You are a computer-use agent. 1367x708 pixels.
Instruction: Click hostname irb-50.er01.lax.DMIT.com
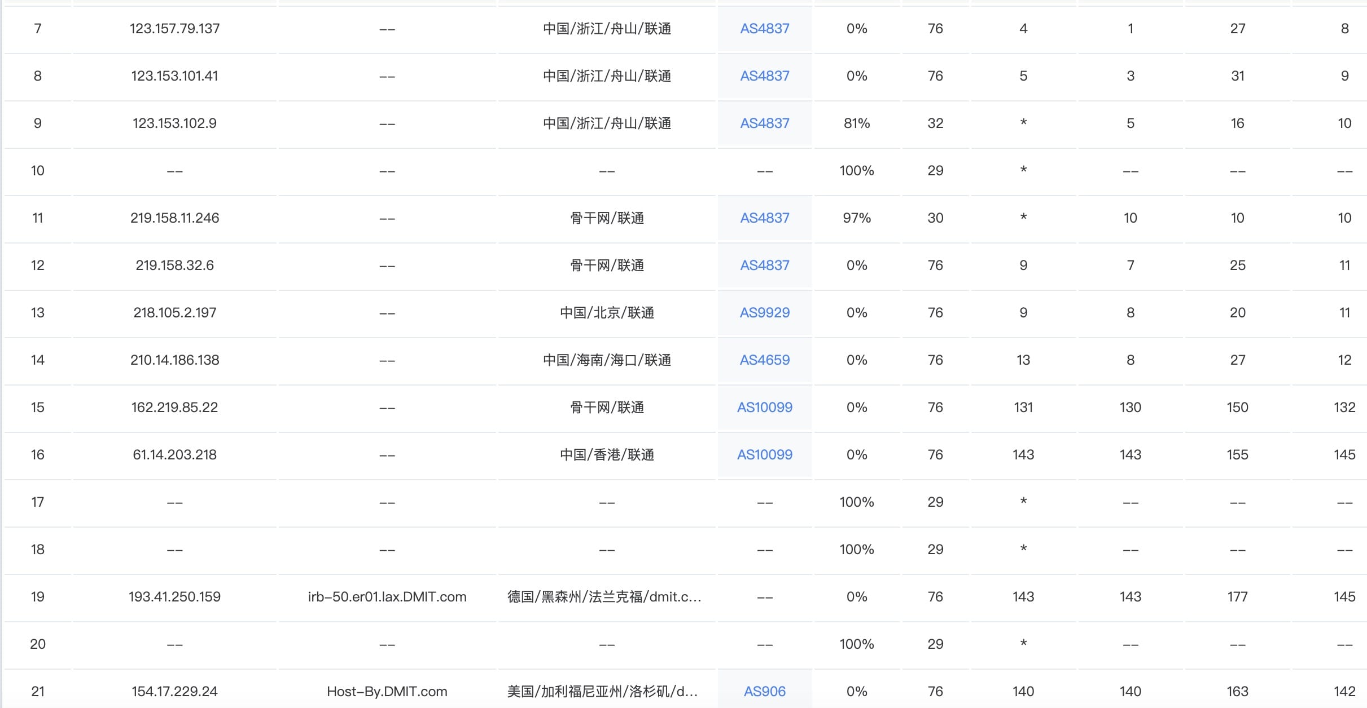387,597
